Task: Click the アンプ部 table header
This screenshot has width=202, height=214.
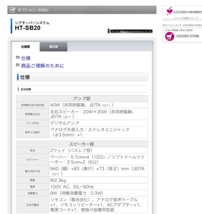Action: [82, 99]
